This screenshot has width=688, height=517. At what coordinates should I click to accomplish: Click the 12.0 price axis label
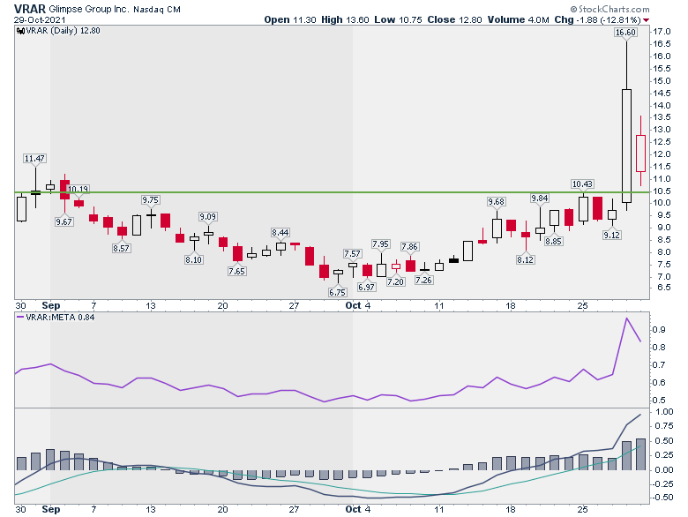[662, 154]
